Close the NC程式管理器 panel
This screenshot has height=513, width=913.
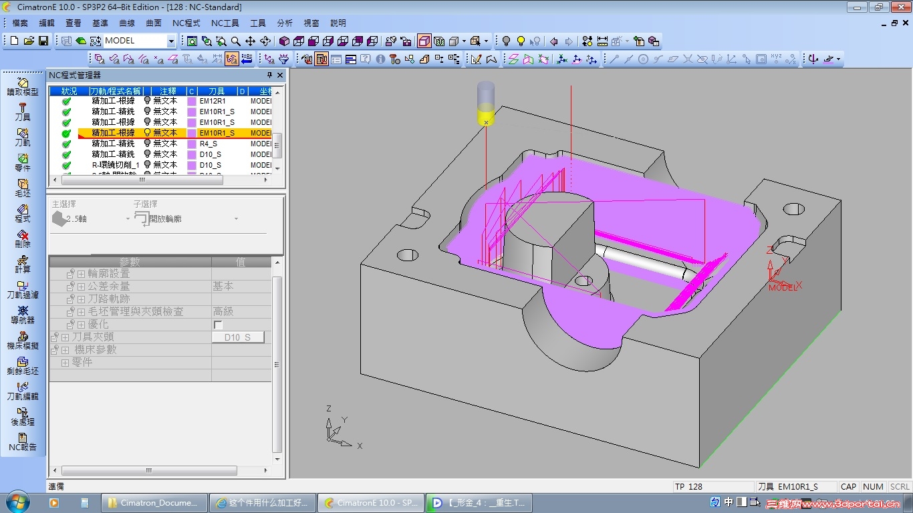pyautogui.click(x=280, y=75)
